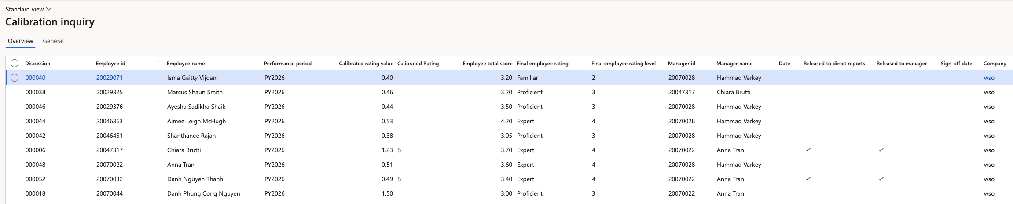This screenshot has width=1013, height=204.
Task: Click the Released to manager header
Action: [902, 64]
